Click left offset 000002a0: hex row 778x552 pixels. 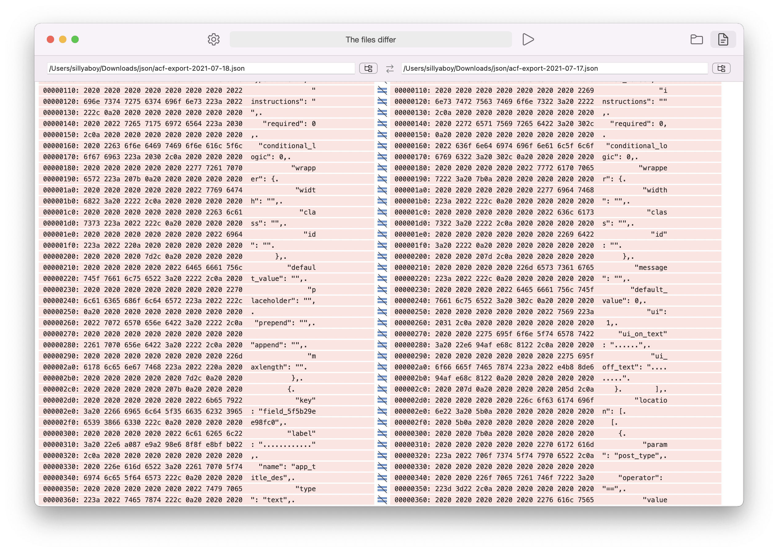[206, 367]
